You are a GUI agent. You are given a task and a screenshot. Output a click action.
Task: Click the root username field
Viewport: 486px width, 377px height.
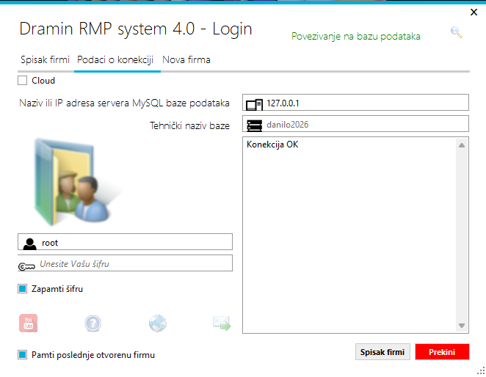[125, 242]
